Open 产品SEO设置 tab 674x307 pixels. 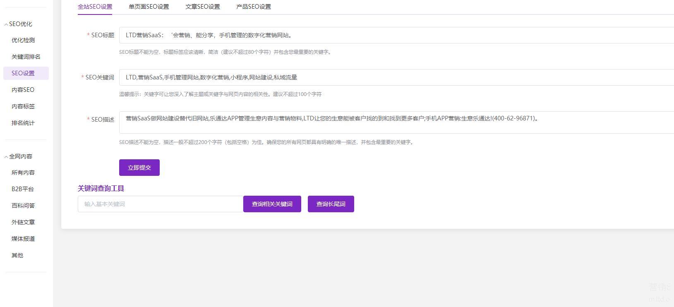pos(253,7)
